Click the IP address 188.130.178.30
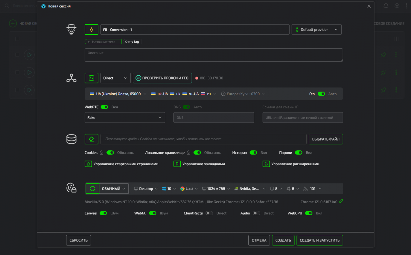 211,78
